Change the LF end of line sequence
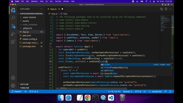The height and width of the screenshot is (103, 183). (145, 92)
